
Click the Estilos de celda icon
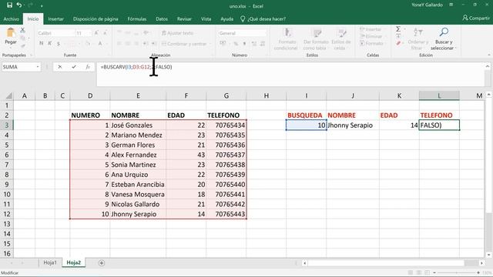(x=341, y=33)
